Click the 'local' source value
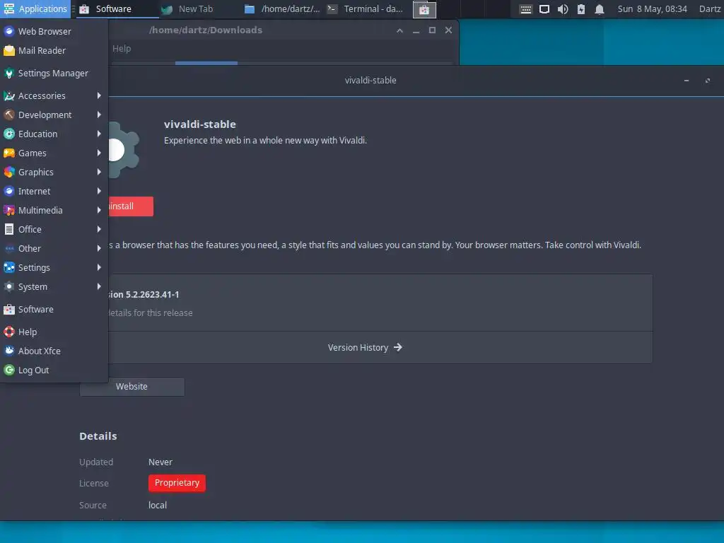The image size is (724, 543). (x=158, y=505)
